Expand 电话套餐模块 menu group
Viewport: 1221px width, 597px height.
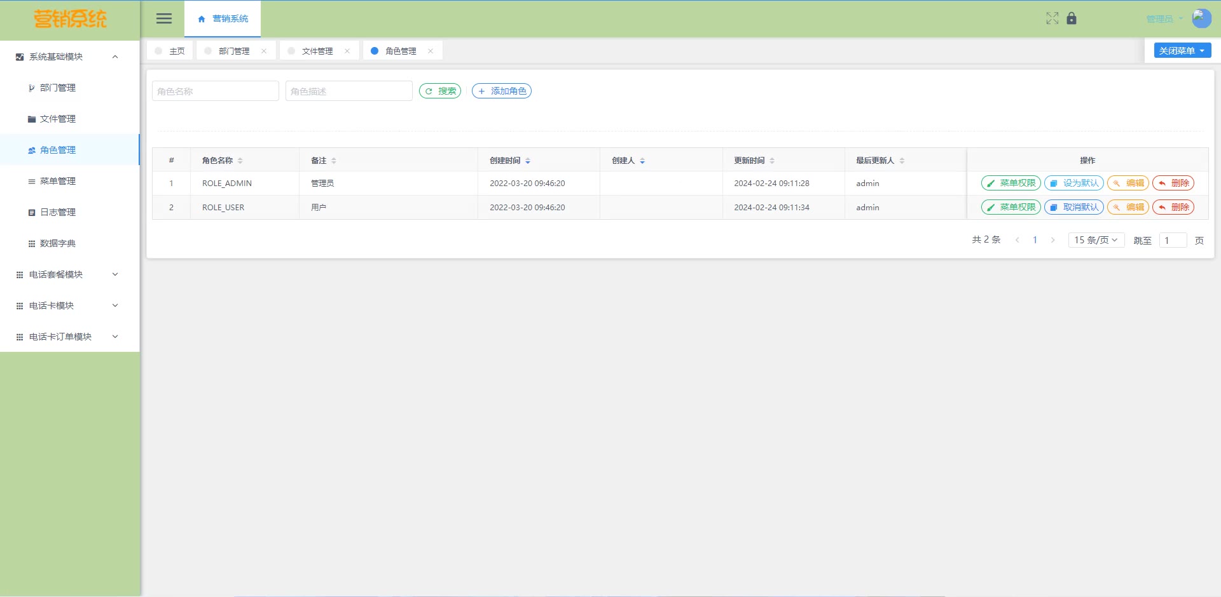(x=70, y=274)
